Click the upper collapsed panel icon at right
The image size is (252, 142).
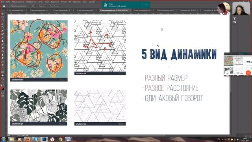(235, 18)
